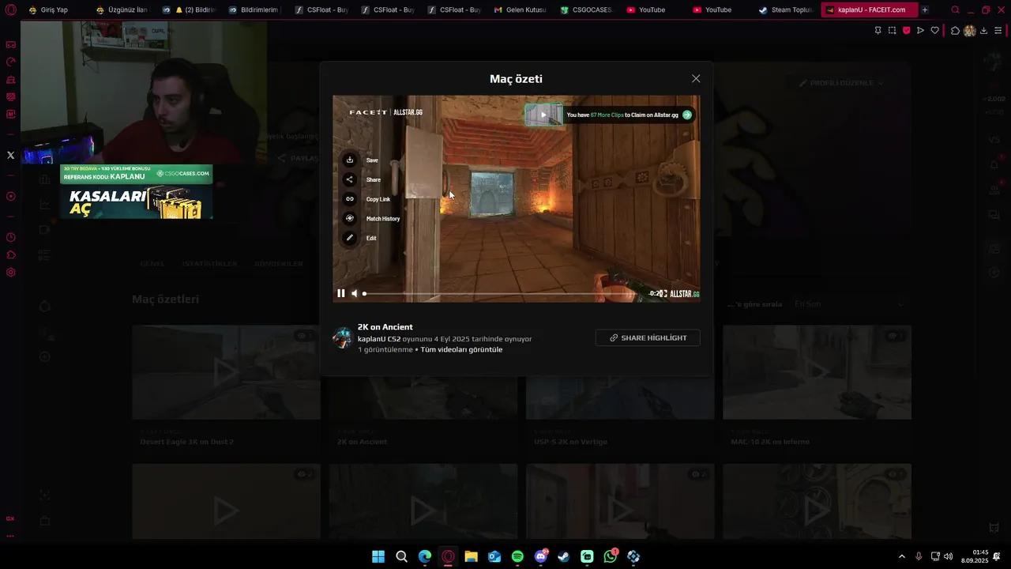Open the easy setup menu icon

coord(998,30)
